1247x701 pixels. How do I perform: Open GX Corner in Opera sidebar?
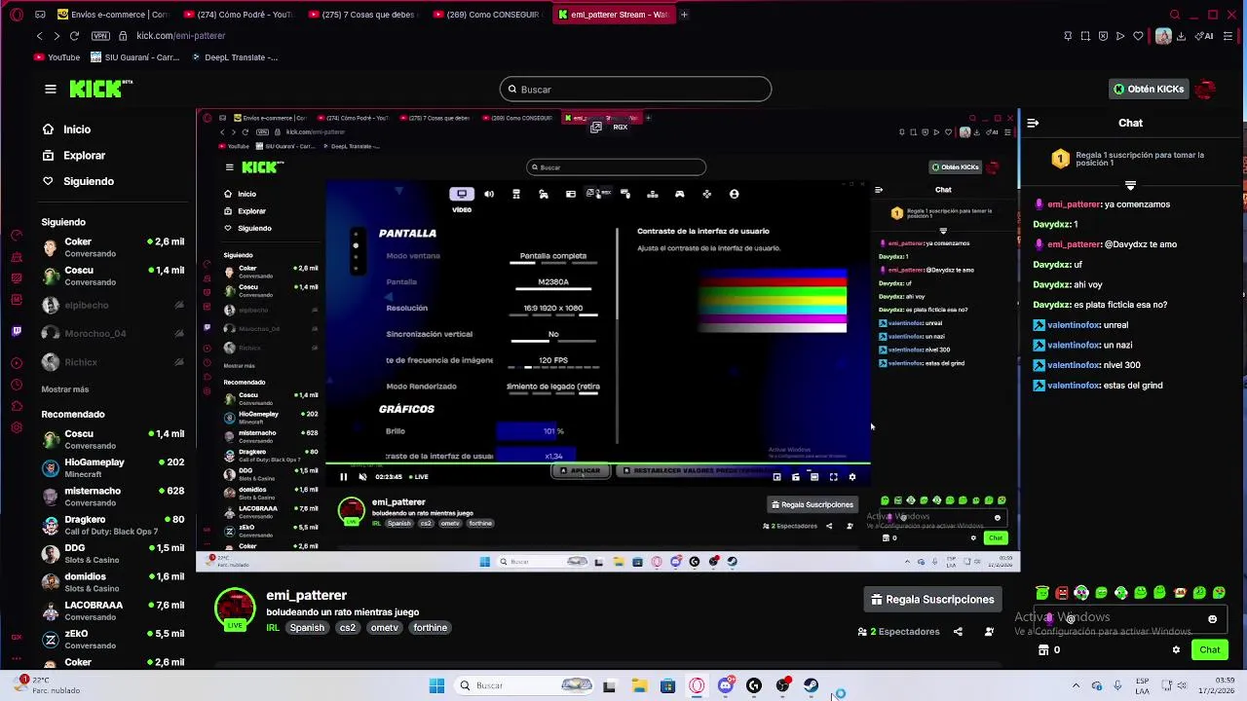coord(17,638)
